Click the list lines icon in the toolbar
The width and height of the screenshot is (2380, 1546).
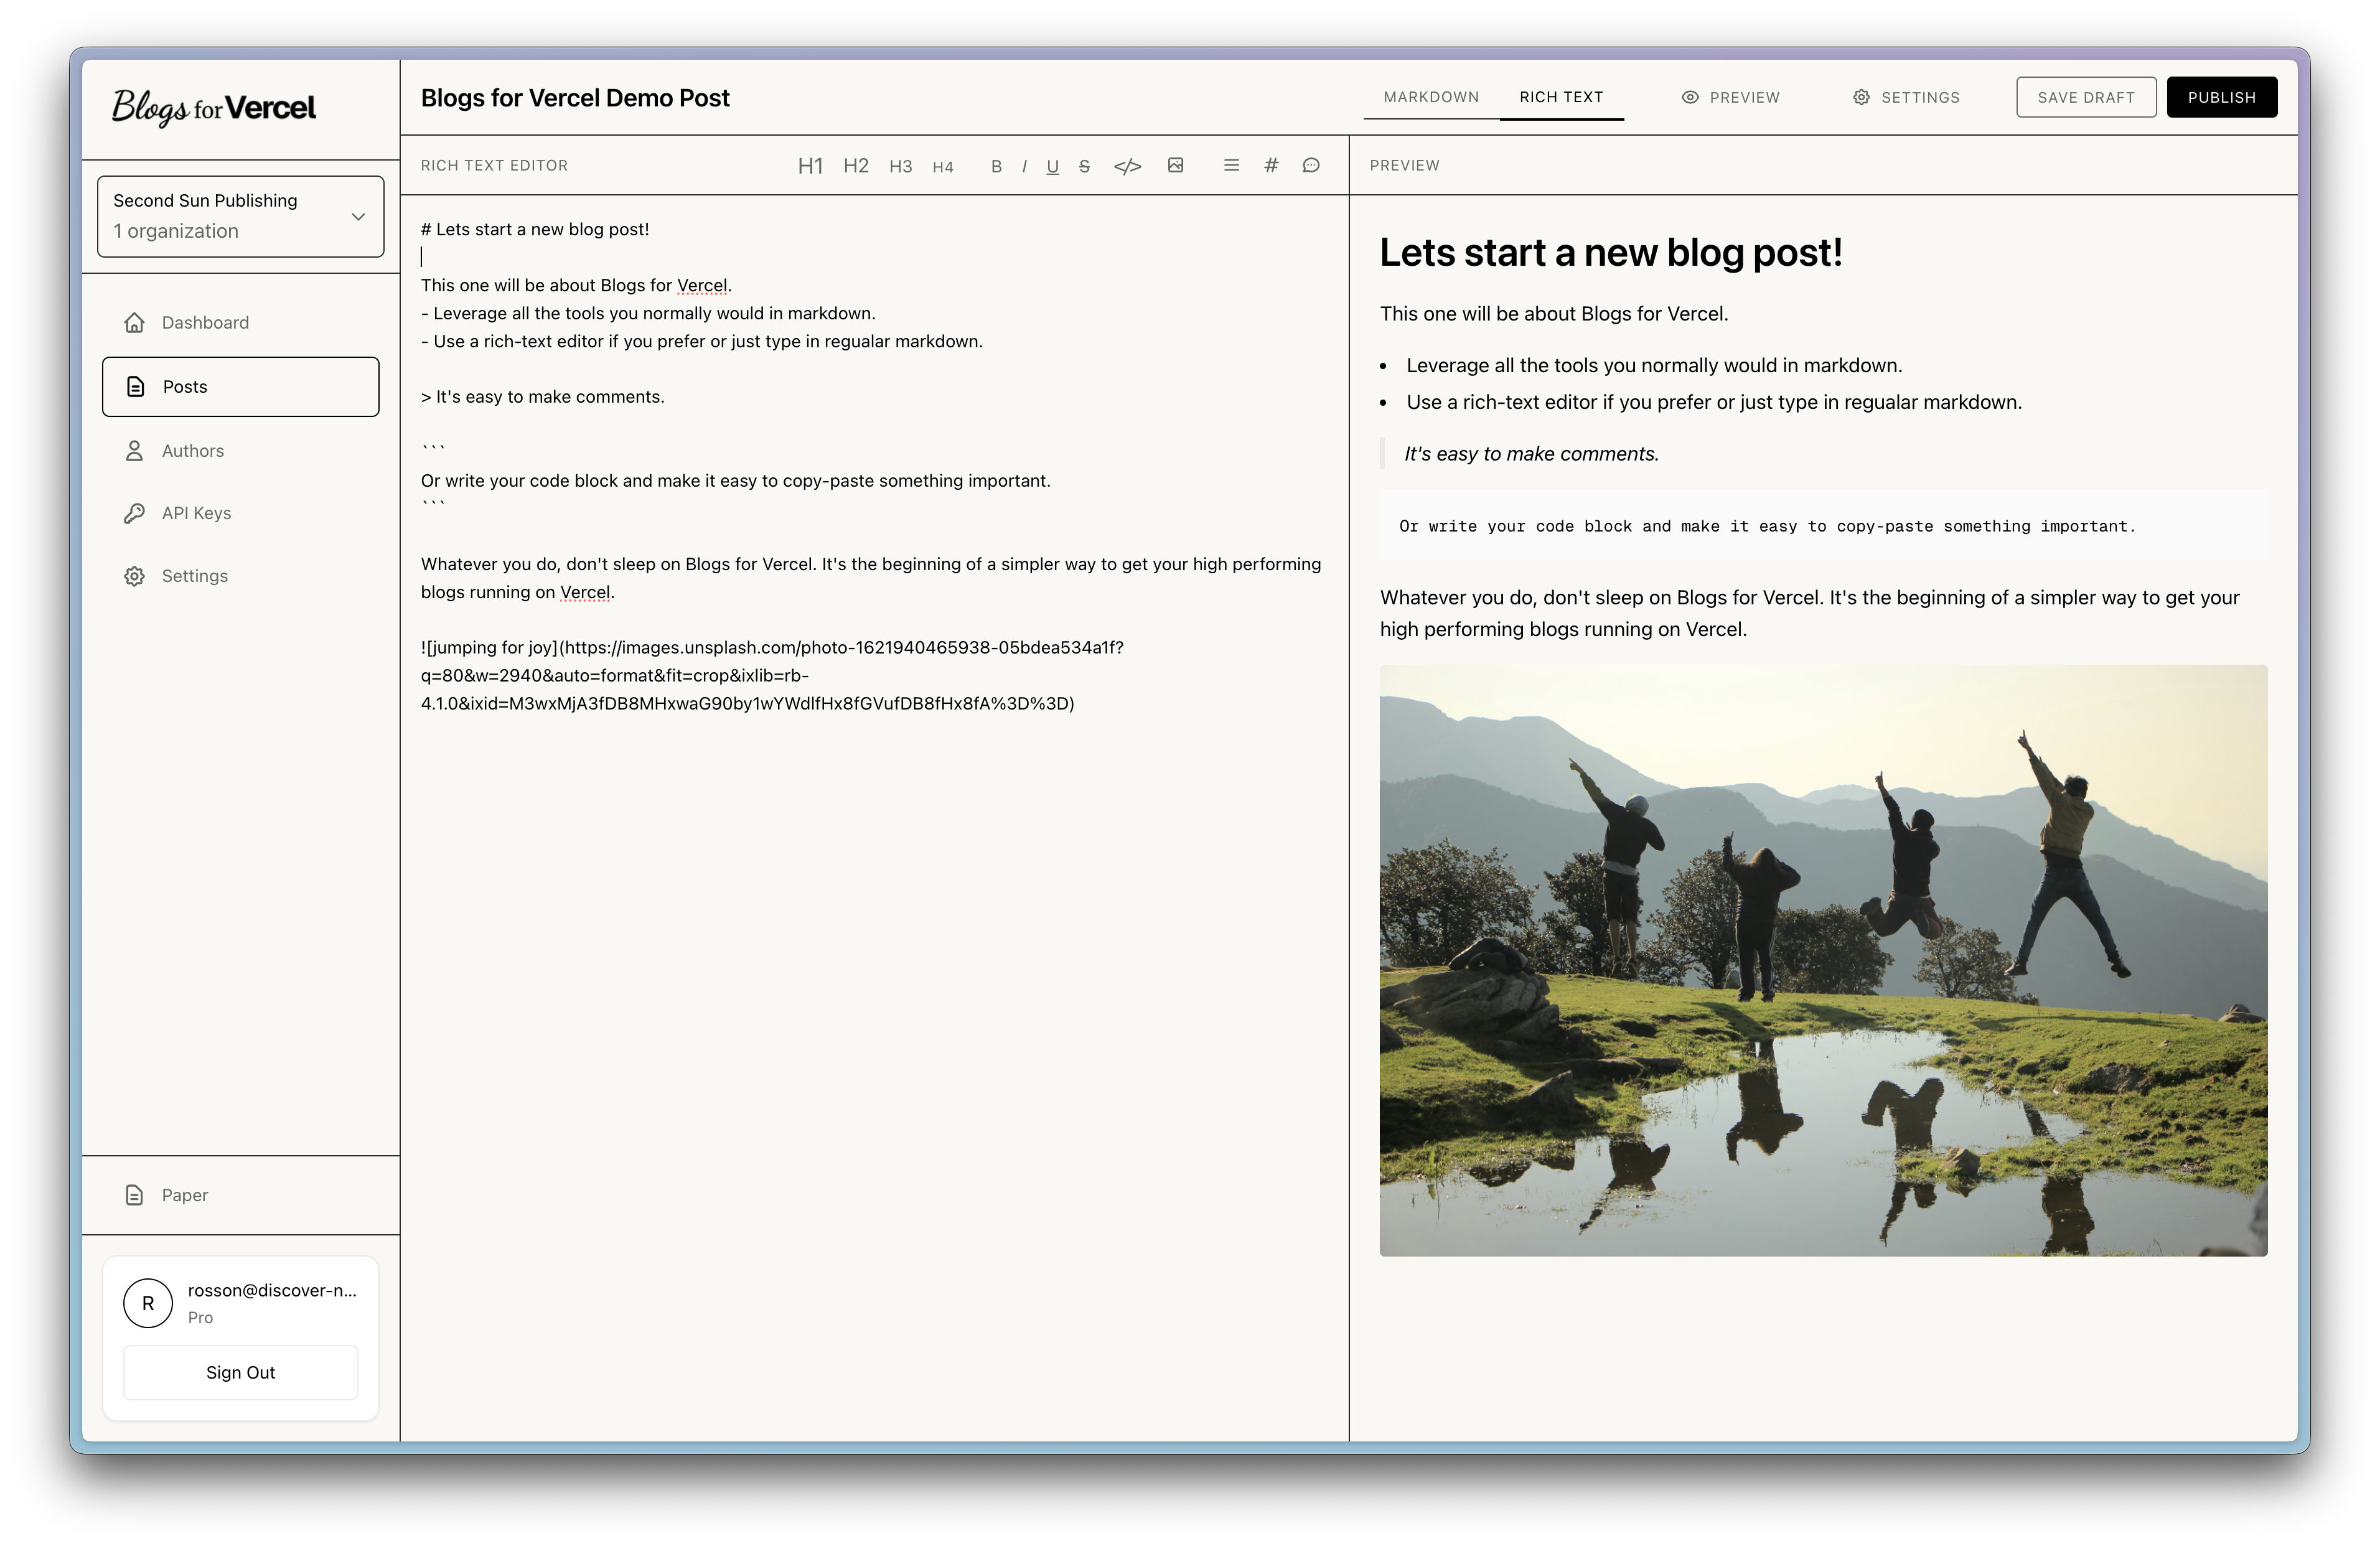tap(1230, 165)
